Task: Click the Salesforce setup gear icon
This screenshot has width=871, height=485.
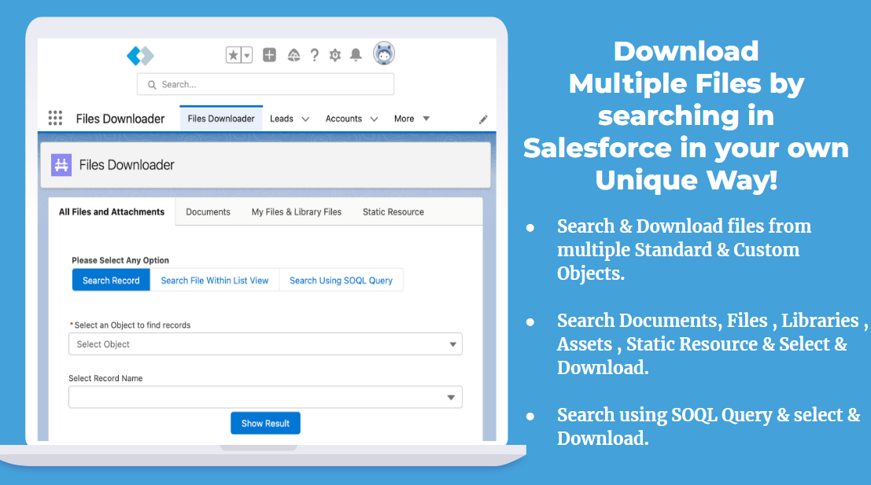Action: [x=334, y=55]
